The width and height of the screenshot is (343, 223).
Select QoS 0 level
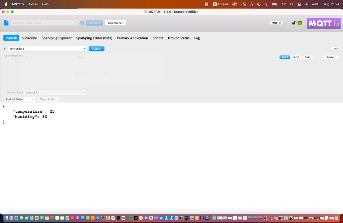pyautogui.click(x=285, y=57)
